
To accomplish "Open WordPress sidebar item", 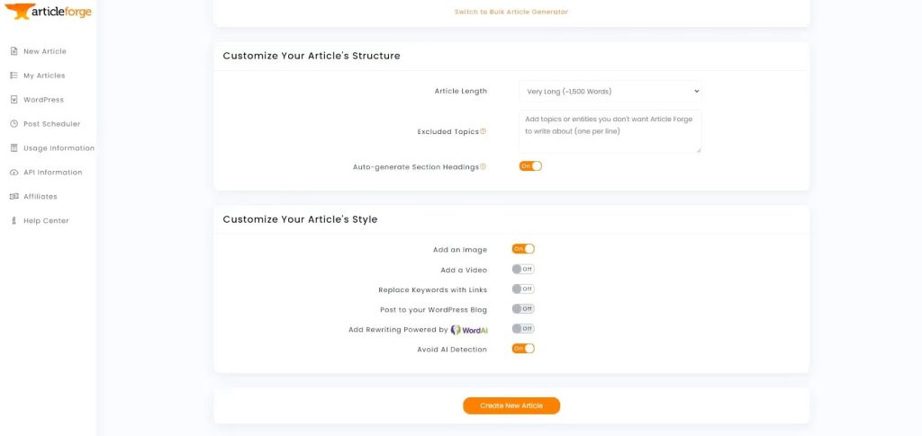I will (43, 100).
